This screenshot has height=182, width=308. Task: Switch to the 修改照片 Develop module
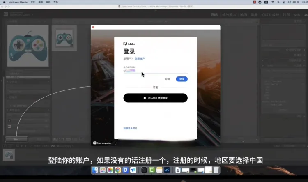(229, 15)
